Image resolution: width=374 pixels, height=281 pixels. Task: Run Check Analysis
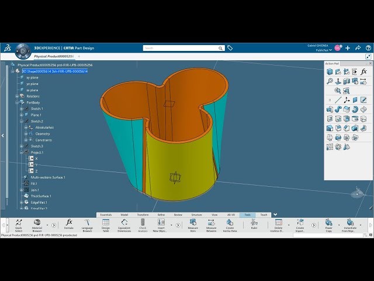(143, 225)
